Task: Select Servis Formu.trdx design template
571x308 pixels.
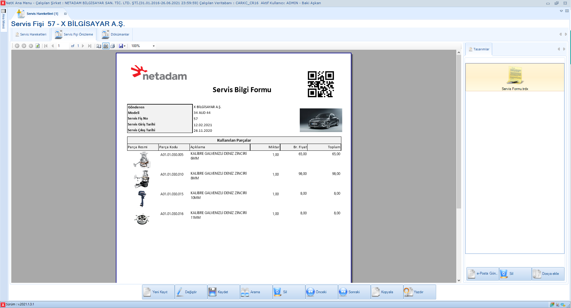Action: (515, 78)
